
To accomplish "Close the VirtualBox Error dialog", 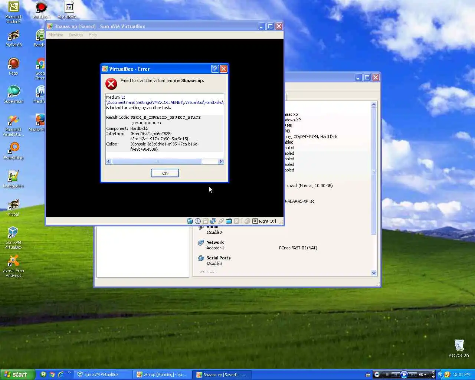I will (x=223, y=69).
